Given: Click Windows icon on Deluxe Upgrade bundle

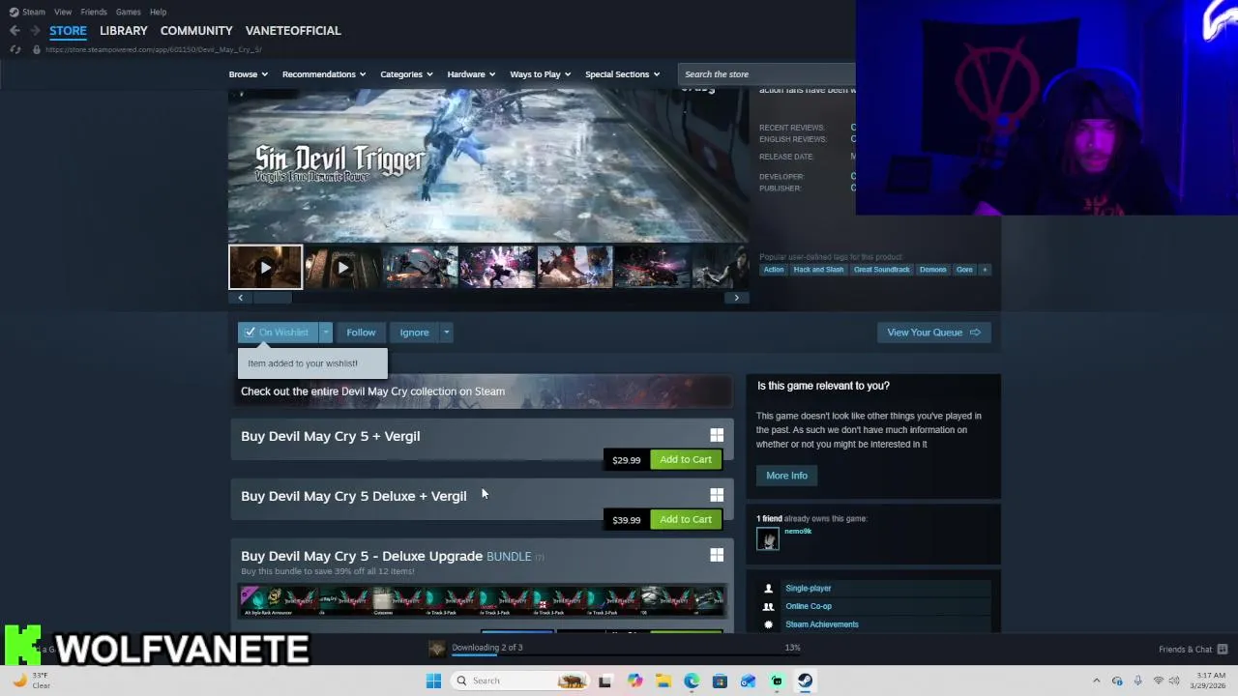Looking at the screenshot, I should (717, 556).
